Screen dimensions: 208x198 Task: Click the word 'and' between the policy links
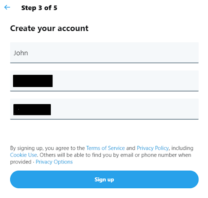[131, 148]
